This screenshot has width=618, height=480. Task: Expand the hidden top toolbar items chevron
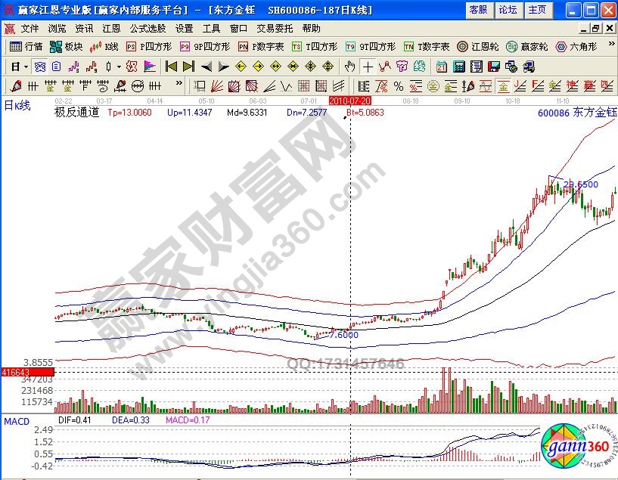(x=612, y=46)
